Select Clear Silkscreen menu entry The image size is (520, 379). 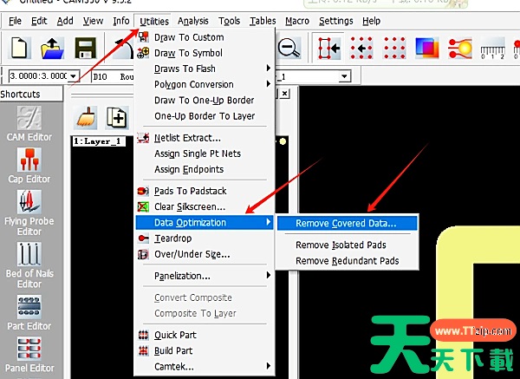(x=205, y=206)
